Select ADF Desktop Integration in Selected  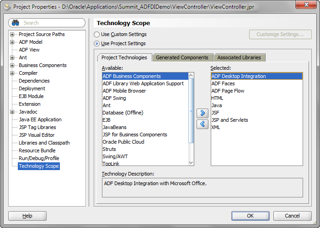click(257, 76)
